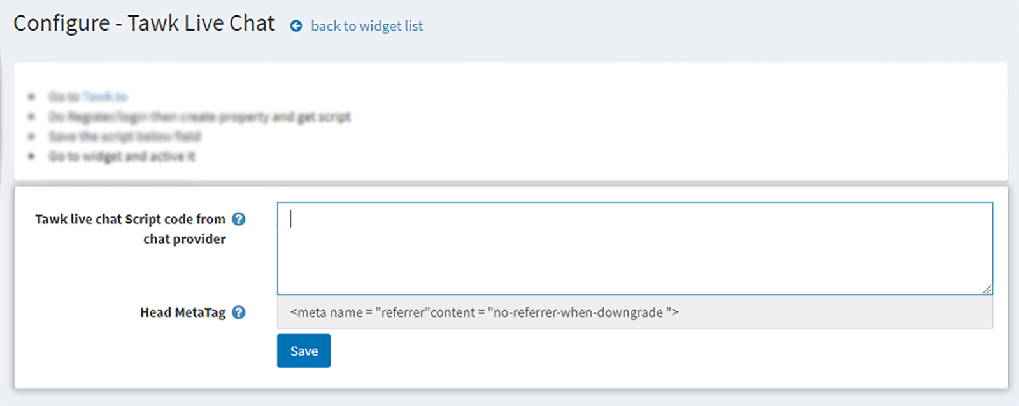Click the 'create property and get script' instruction
The height and width of the screenshot is (406, 1019).
199,116
